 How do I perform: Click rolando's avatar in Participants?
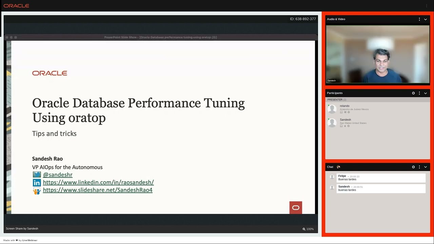[332, 109]
